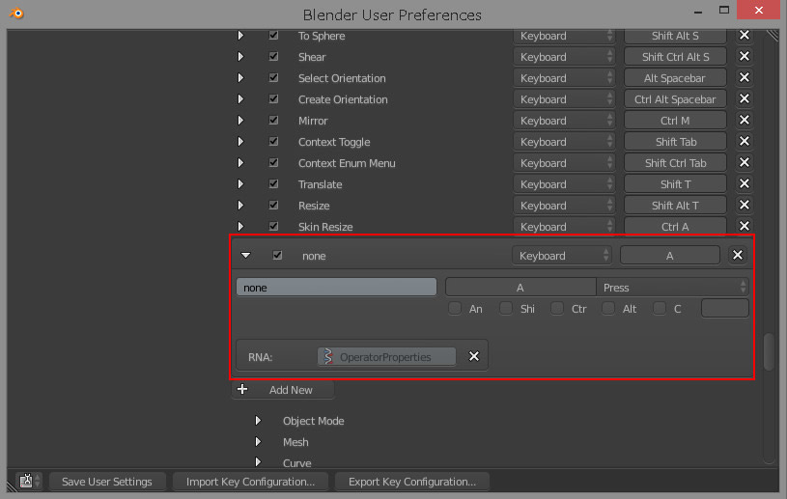Clear the RNA OperatorProperties with X icon
Screen dimensions: 787x499
(x=474, y=356)
